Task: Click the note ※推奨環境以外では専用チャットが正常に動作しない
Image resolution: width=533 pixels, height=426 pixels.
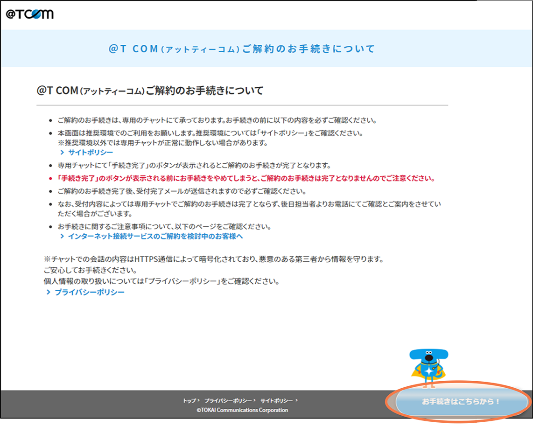Action: 163,143
